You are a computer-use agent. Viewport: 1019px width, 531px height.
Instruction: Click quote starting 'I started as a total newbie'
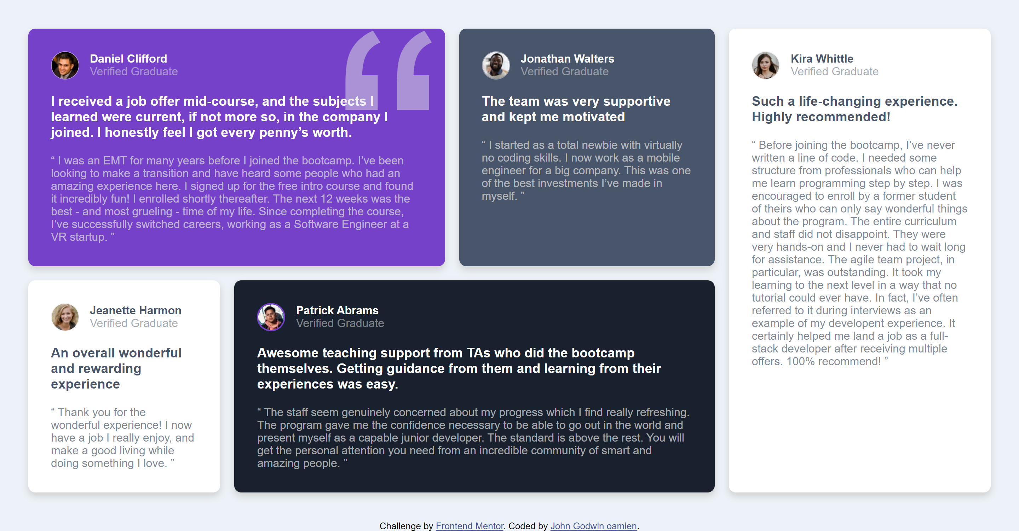[x=586, y=170]
